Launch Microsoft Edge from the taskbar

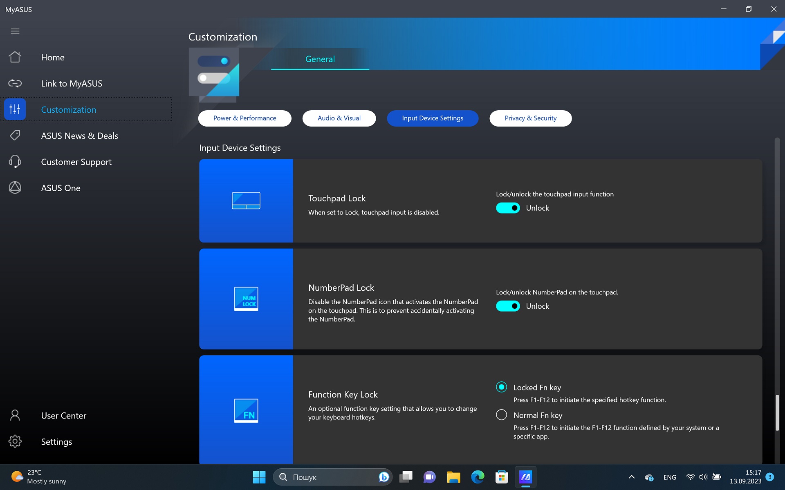(x=478, y=477)
